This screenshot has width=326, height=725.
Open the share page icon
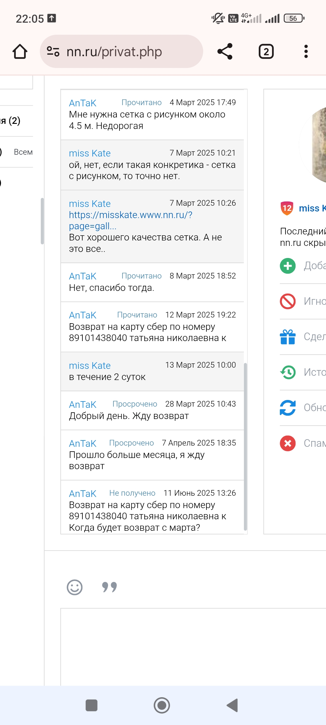coord(225,51)
